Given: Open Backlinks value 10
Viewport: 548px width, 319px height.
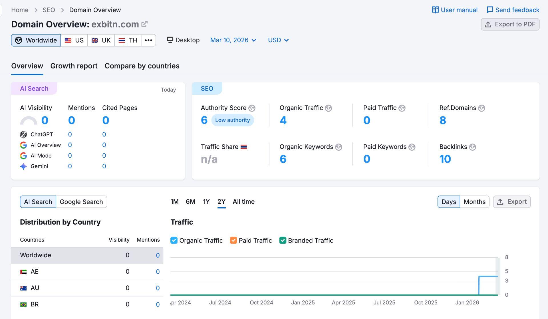Looking at the screenshot, I should [x=445, y=159].
